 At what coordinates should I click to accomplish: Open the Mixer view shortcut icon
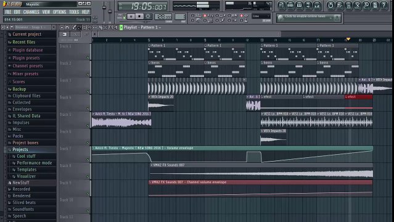[x=317, y=6]
